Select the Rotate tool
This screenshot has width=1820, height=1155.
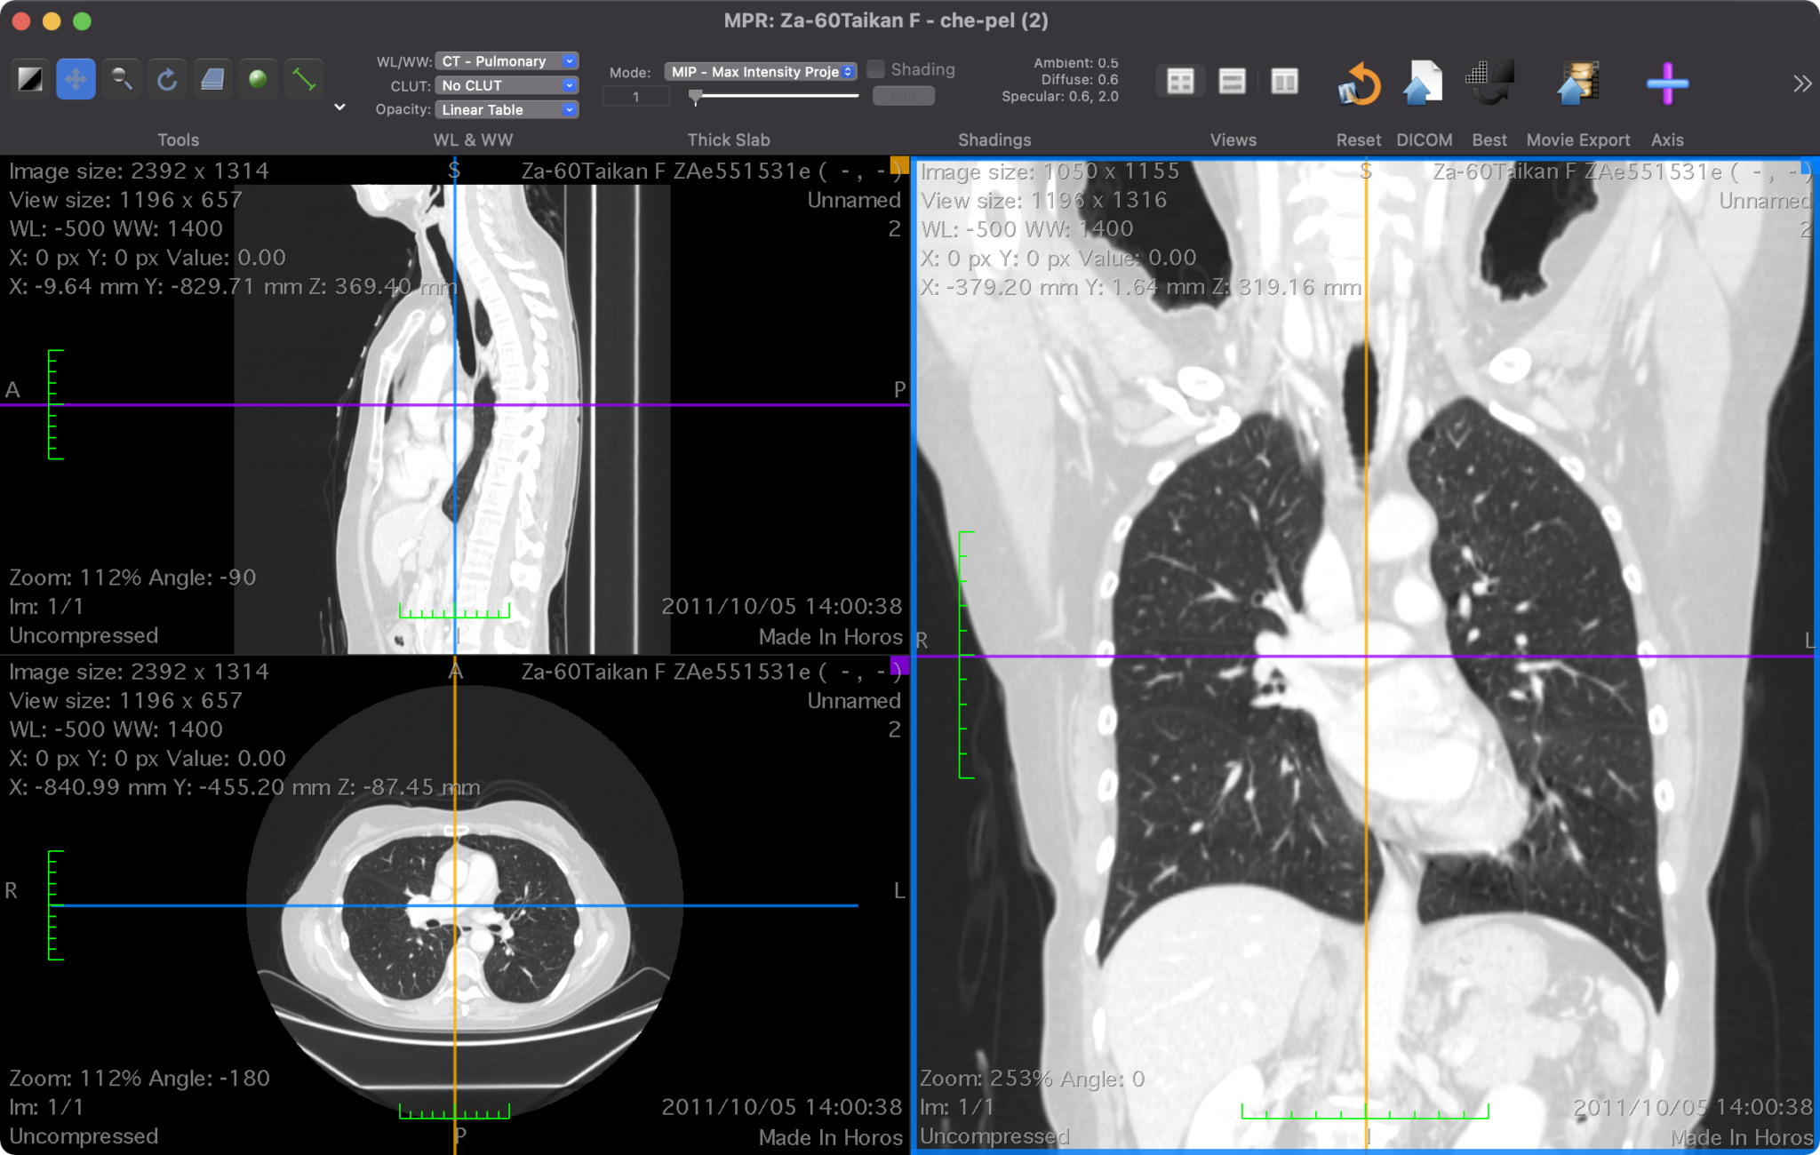click(x=166, y=80)
